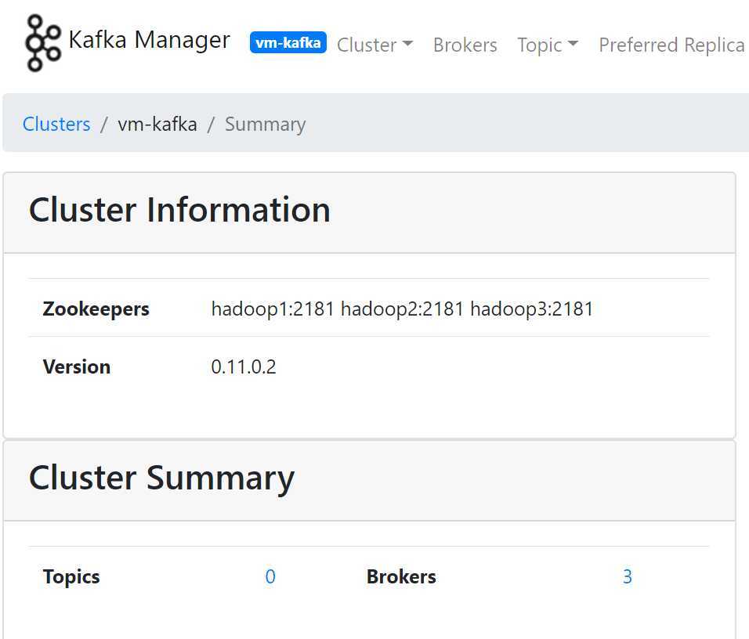Open the Kafka Manager home title
The width and height of the screenshot is (749, 639).
[149, 40]
